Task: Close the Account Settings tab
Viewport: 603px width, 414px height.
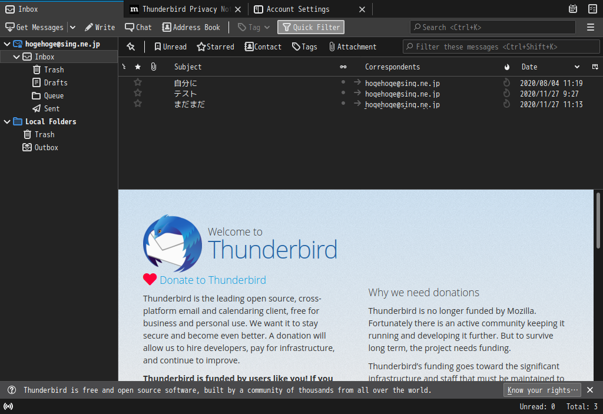Action: tap(362, 9)
